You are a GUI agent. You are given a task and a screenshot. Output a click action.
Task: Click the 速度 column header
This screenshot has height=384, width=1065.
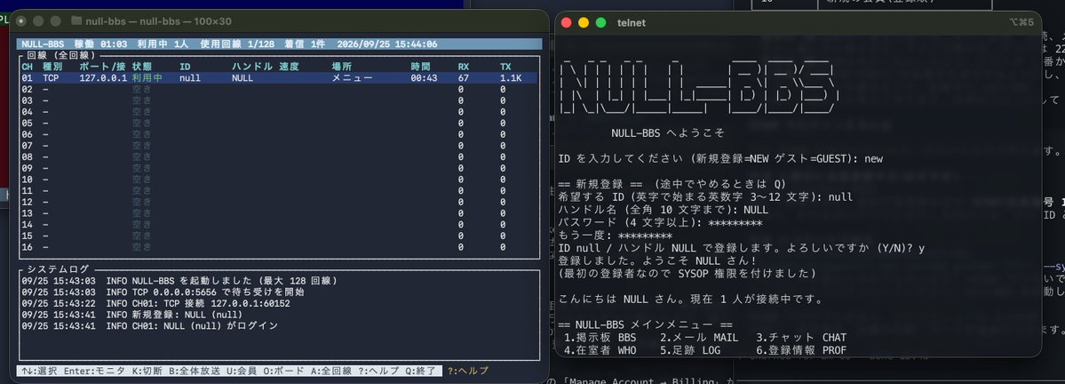(x=290, y=67)
